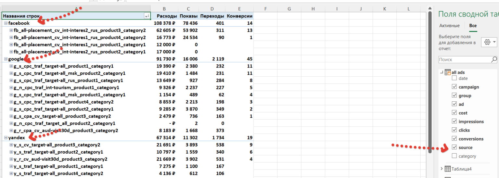This screenshot has width=499, height=178.
Task: Click the search magnifier icon in field list
Action: [494, 59]
